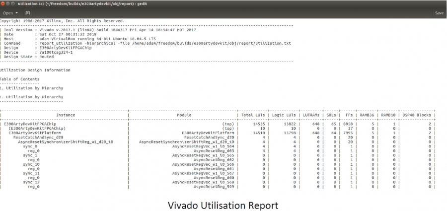Image resolution: width=447 pixels, height=211 pixels.
Task: Click the FFs value 8058
Action: click(x=348, y=124)
